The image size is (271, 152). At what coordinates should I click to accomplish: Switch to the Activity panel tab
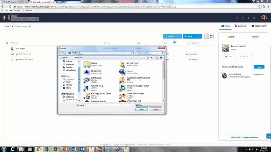pyautogui.click(x=255, y=37)
